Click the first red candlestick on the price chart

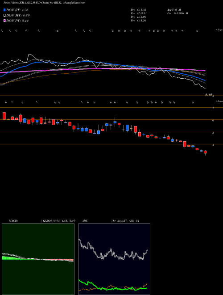[4, 116]
